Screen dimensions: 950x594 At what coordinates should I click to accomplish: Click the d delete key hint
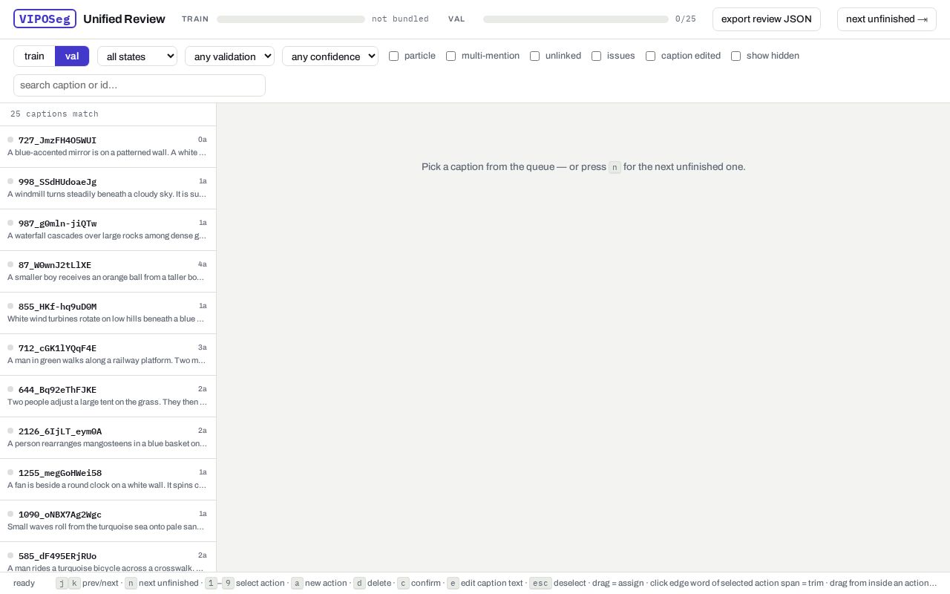tap(359, 584)
